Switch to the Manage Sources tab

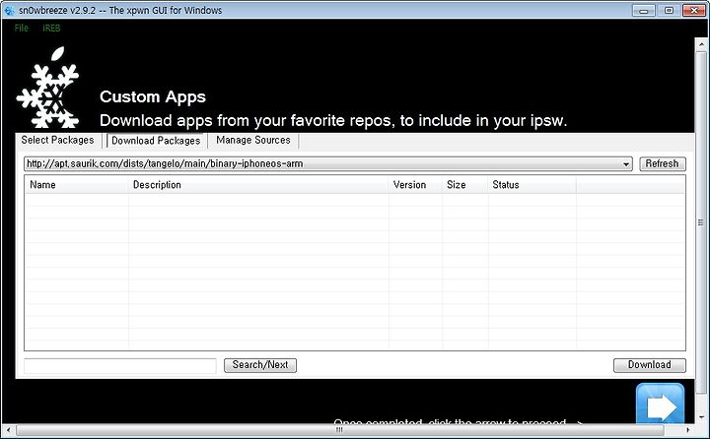[253, 140]
